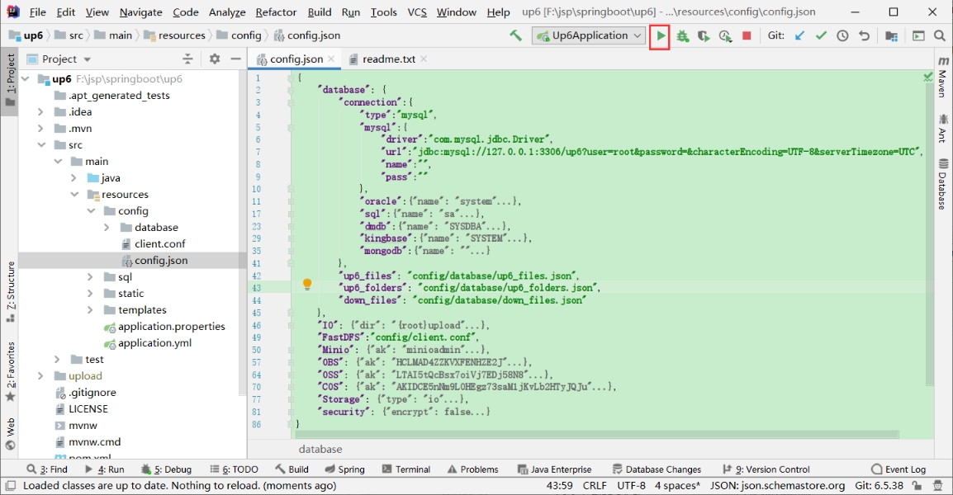Toggle the Structure tool window
This screenshot has height=495, width=953.
[11, 285]
